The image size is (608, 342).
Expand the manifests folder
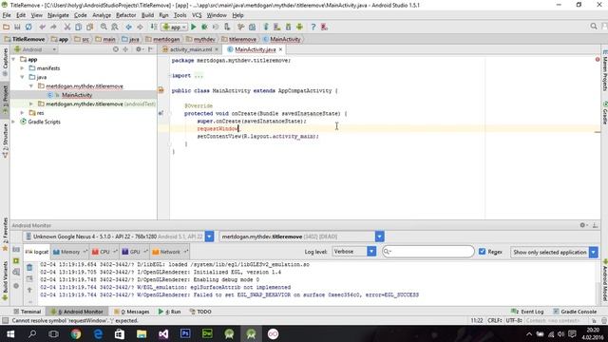tap(23, 68)
